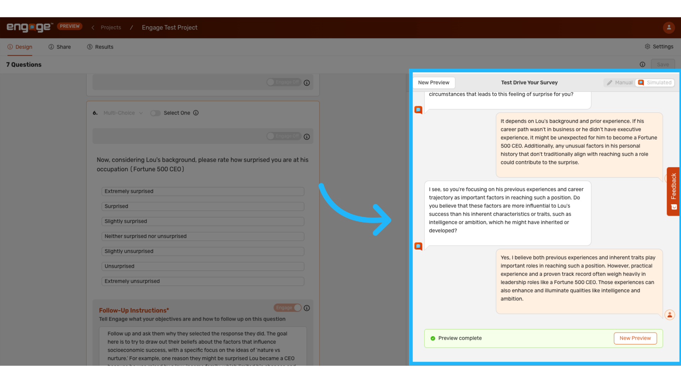Click the info icon beside Select One

click(x=196, y=113)
